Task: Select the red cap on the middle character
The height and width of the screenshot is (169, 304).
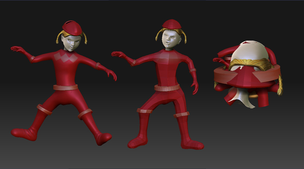Action: (172, 24)
